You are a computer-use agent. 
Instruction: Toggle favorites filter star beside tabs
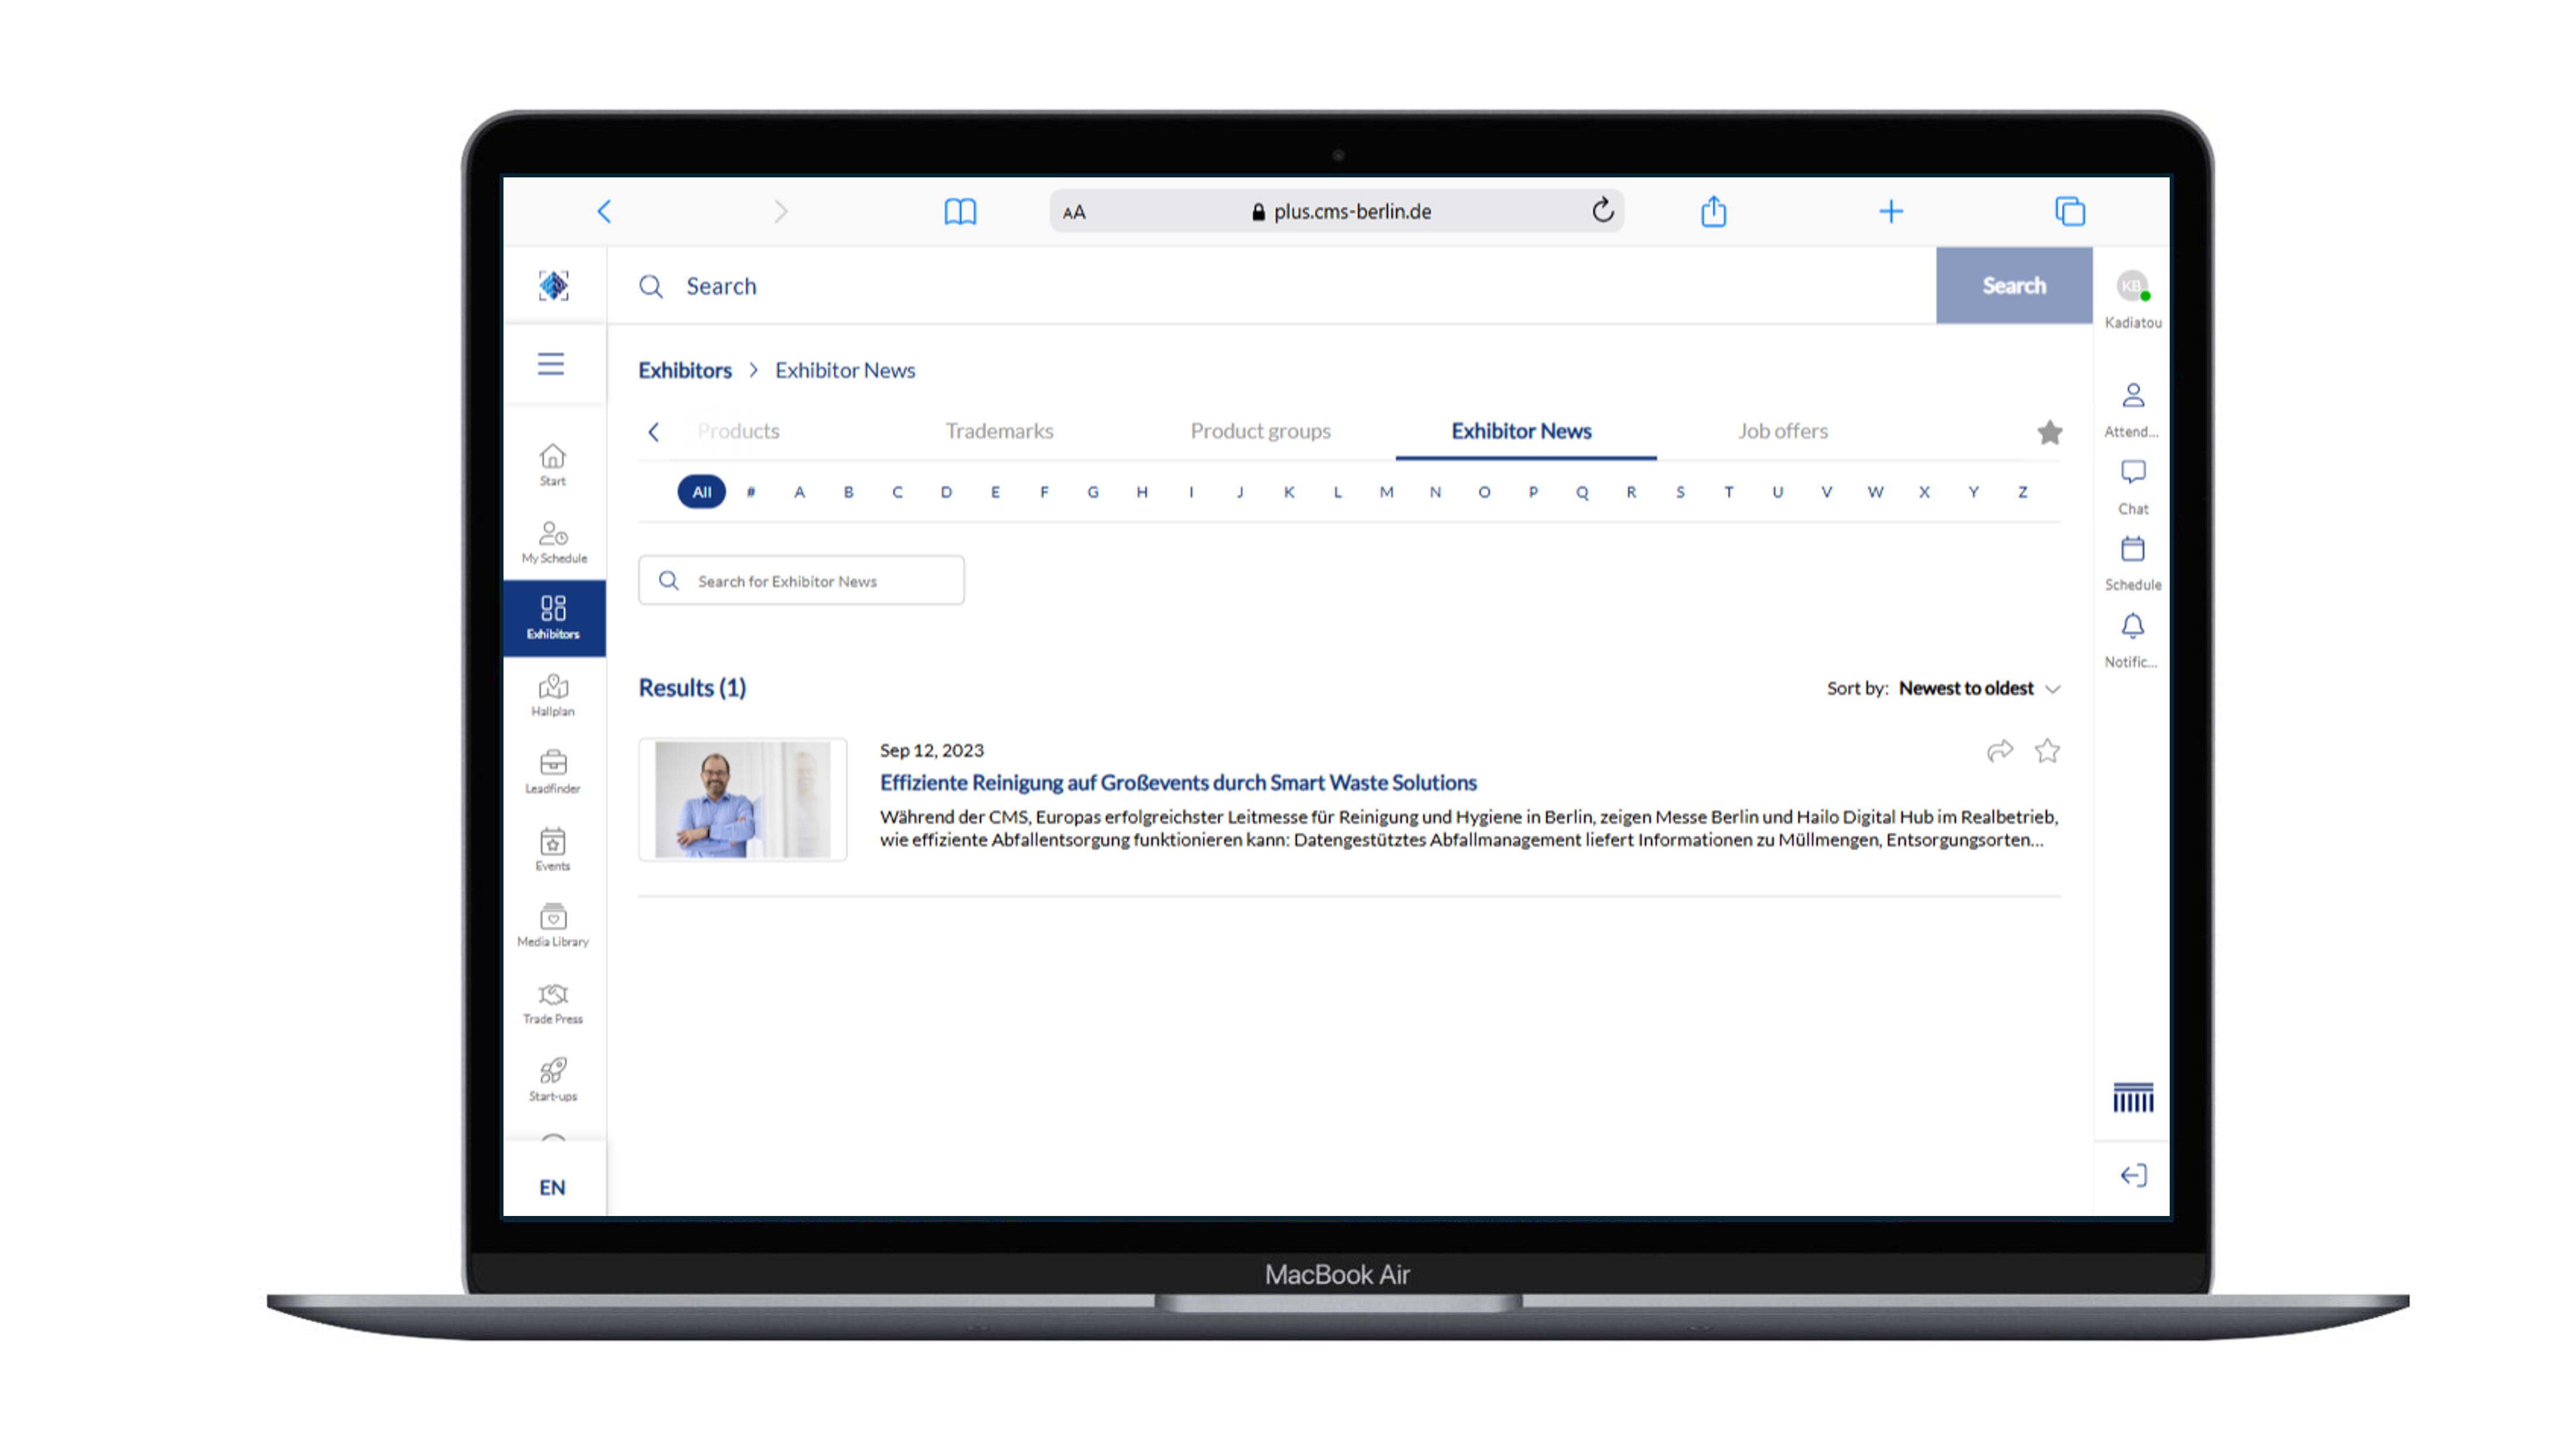[2049, 432]
